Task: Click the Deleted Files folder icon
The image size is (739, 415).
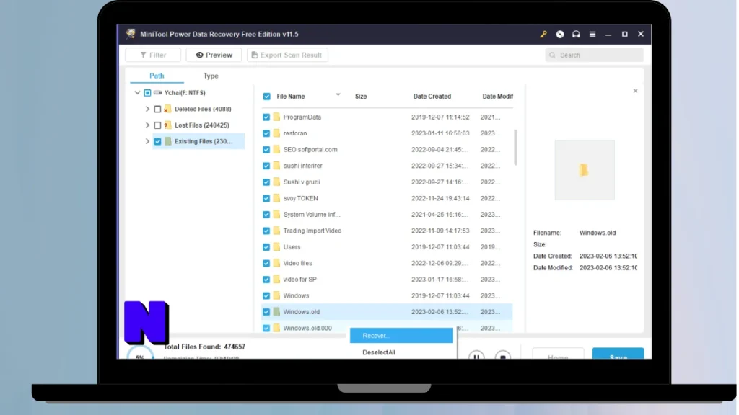Action: [x=167, y=109]
